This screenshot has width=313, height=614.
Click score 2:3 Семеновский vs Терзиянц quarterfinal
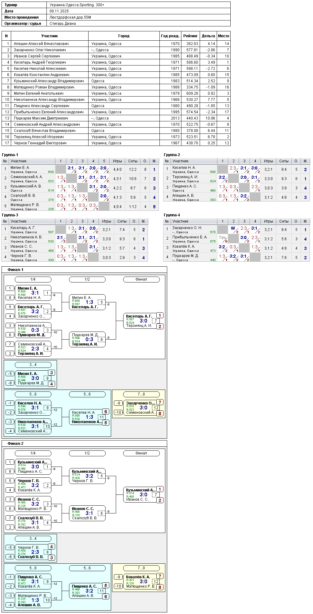(35, 349)
